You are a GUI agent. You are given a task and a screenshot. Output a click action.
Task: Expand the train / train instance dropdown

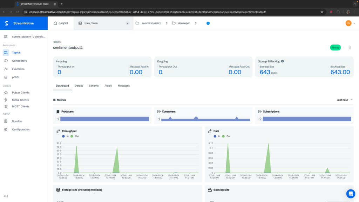[x=127, y=23]
